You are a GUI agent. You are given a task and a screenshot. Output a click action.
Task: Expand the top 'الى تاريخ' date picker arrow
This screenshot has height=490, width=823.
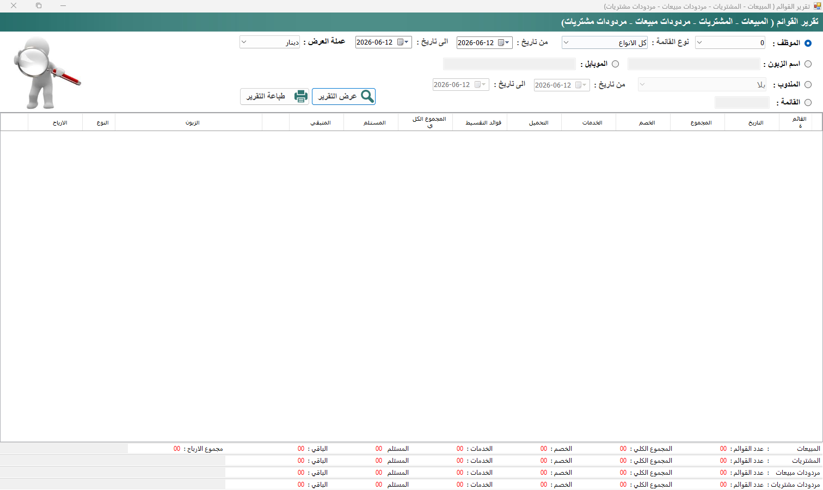pyautogui.click(x=407, y=42)
